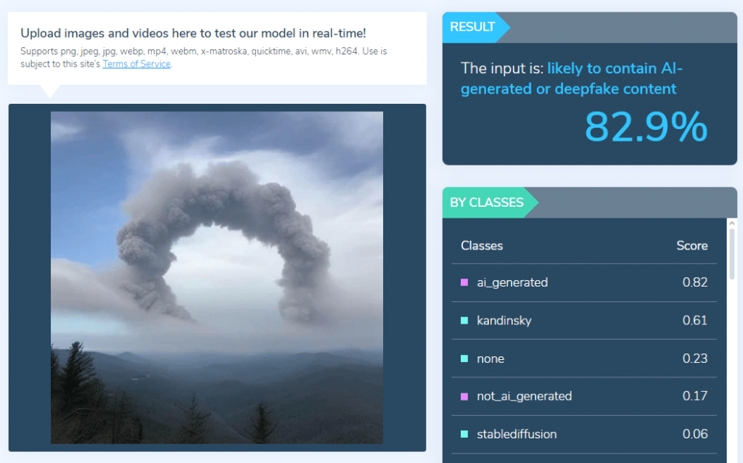
Task: Click the teal swatch beside kandinsky
Action: [464, 320]
